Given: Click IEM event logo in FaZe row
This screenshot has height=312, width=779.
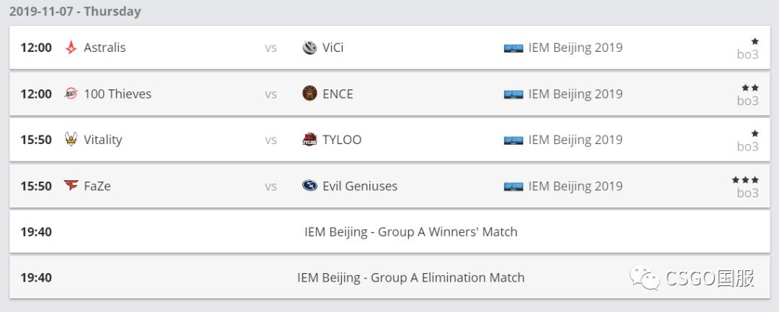Looking at the screenshot, I should (514, 187).
